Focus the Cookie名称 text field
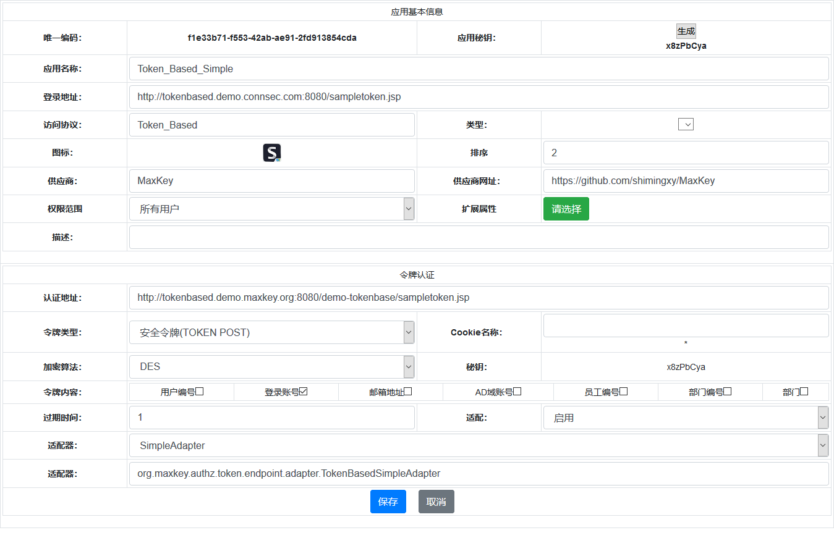Screen dimensions: 834x538 pos(686,326)
